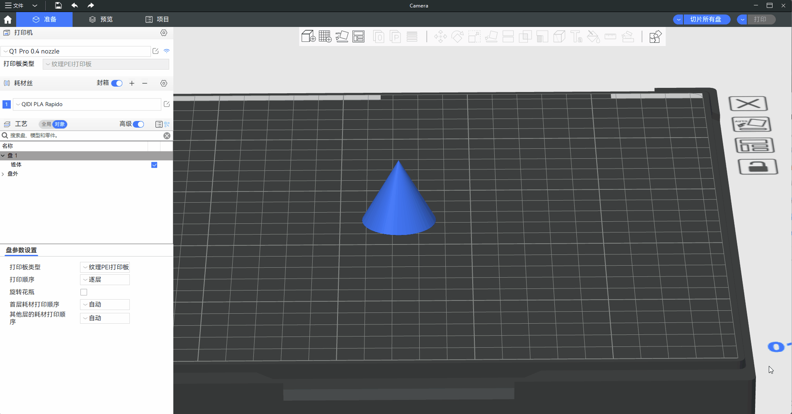Image resolution: width=792 pixels, height=414 pixels.
Task: Click the Arrange all objects toolbar icon
Action: [x=358, y=36]
